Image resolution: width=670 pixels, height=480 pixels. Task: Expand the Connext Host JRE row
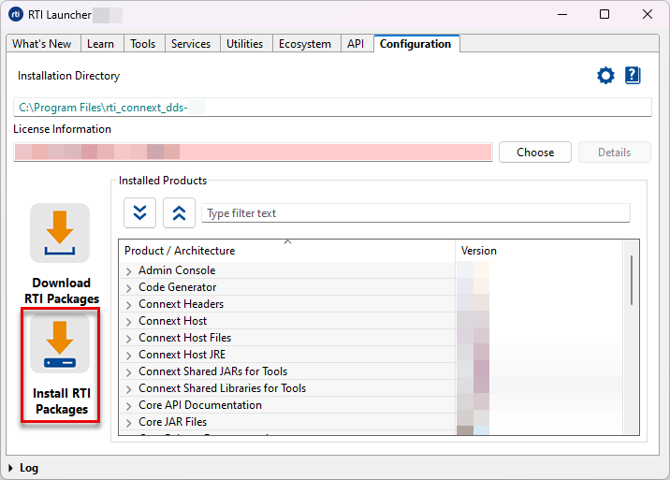coord(129,355)
